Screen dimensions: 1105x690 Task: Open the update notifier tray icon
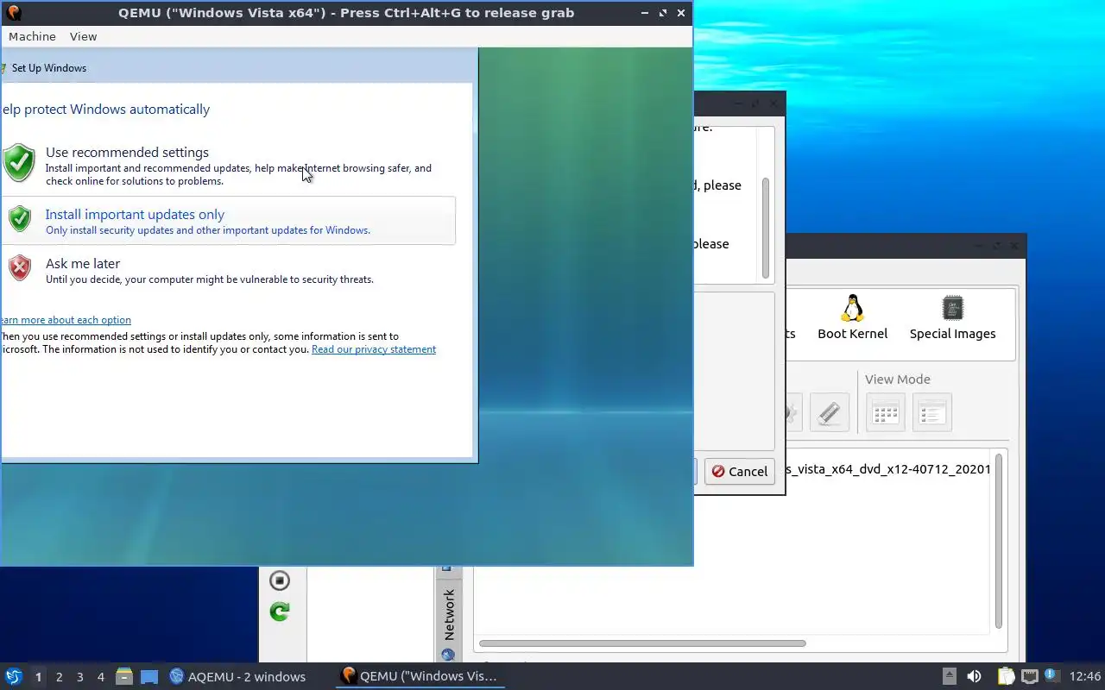(x=1051, y=675)
